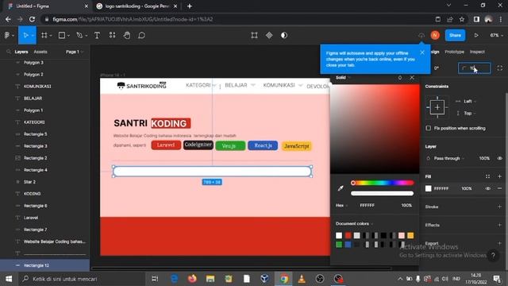Click the Share button
508x286 pixels.
pos(455,35)
